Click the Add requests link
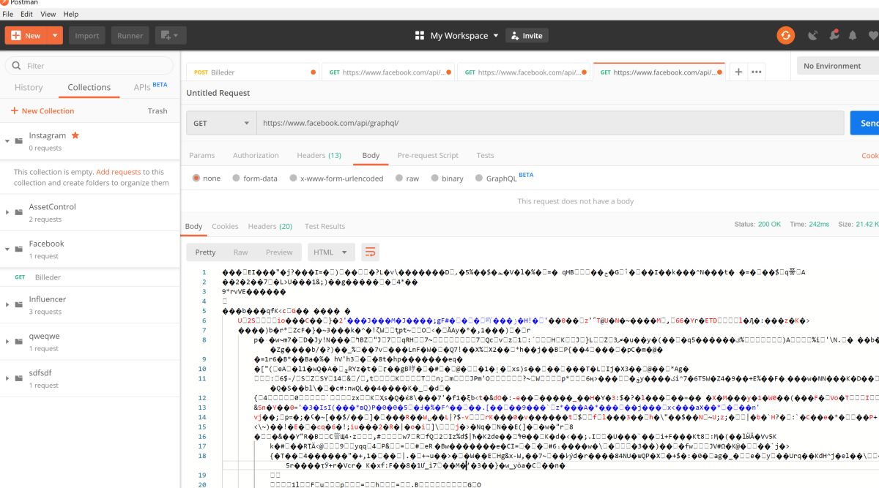The height and width of the screenshot is (488, 879). coord(118,172)
